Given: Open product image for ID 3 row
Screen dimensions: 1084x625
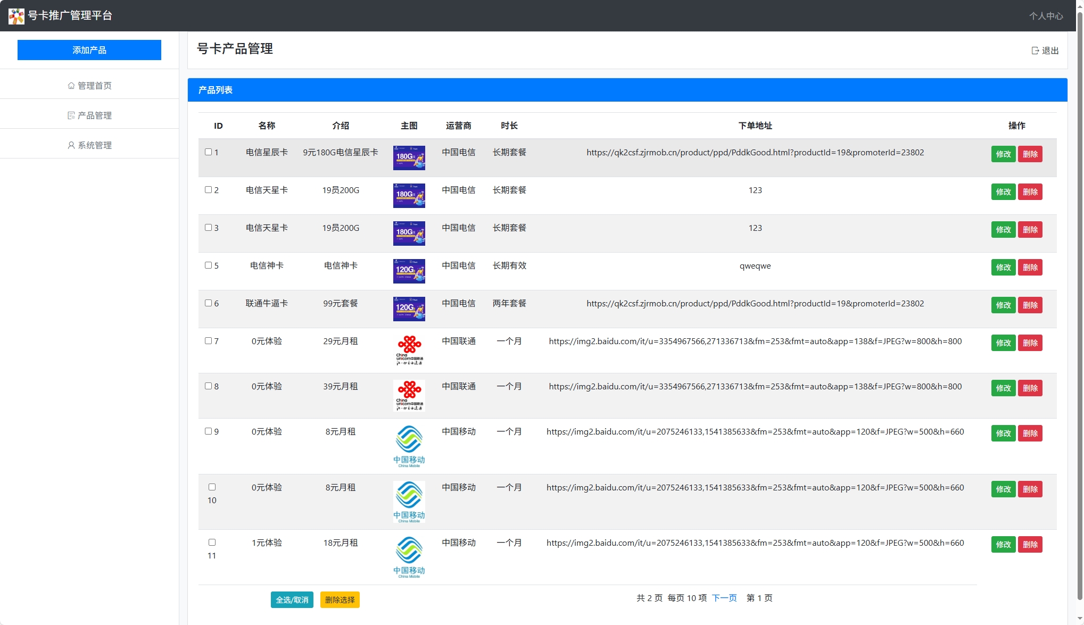Looking at the screenshot, I should click(x=409, y=234).
